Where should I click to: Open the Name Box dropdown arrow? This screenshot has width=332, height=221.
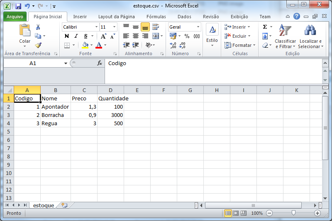(66, 63)
